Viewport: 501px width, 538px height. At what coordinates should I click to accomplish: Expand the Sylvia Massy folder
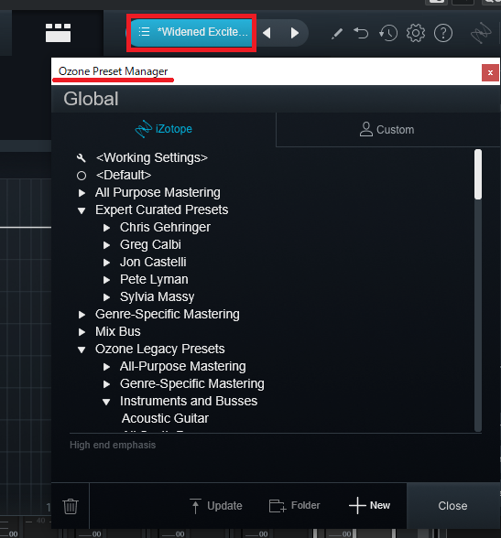[107, 297]
